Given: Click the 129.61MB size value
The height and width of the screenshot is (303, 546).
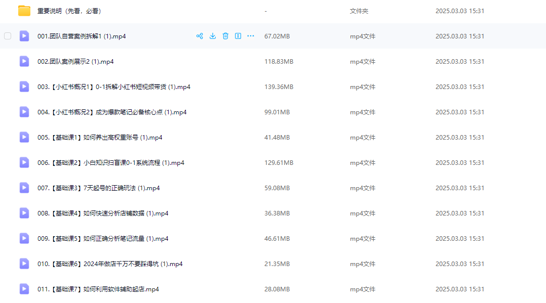Looking at the screenshot, I should (279, 163).
